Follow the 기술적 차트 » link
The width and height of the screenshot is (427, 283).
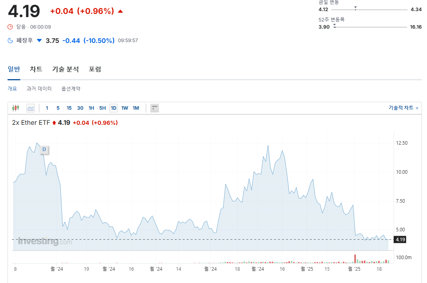[403, 108]
